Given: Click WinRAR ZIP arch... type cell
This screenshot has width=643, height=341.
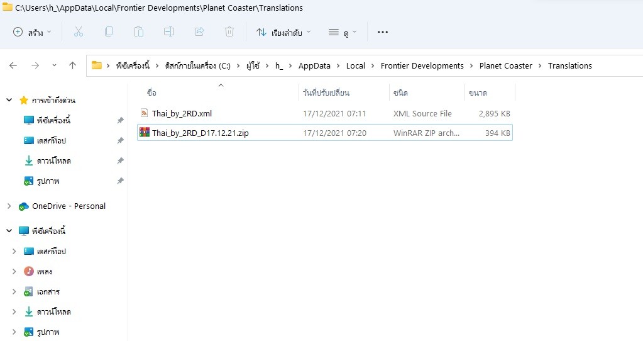Looking at the screenshot, I should pyautogui.click(x=427, y=133).
